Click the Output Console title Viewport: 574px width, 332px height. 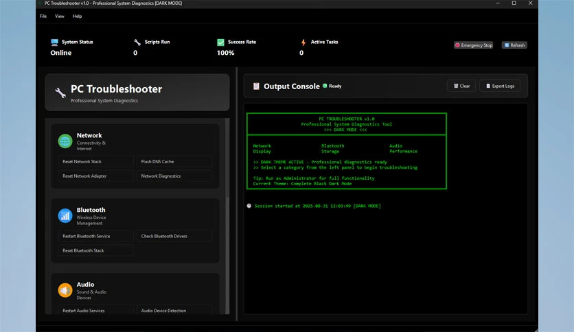(291, 86)
